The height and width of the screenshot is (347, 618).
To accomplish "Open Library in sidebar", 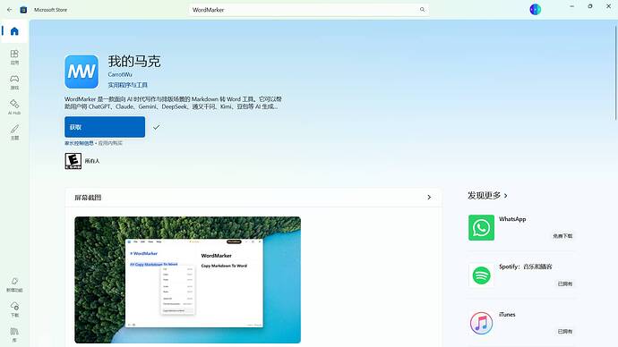I will click(14, 334).
